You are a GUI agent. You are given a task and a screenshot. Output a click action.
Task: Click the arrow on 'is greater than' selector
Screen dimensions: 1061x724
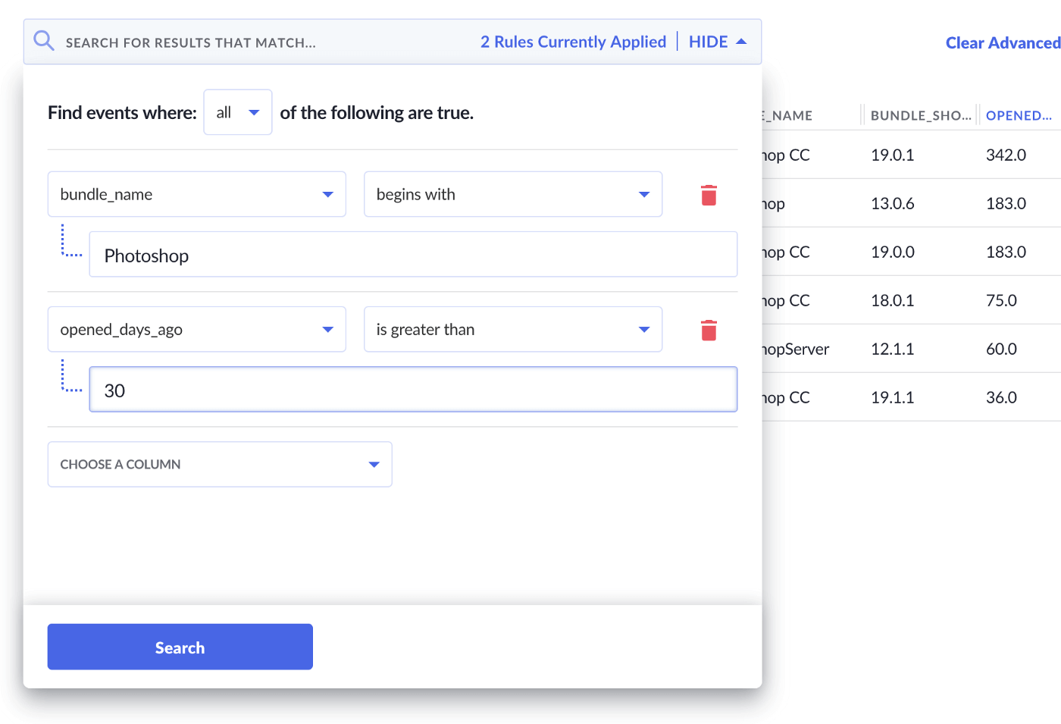tap(643, 329)
